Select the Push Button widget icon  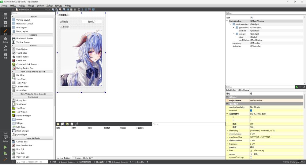tap(14, 49)
